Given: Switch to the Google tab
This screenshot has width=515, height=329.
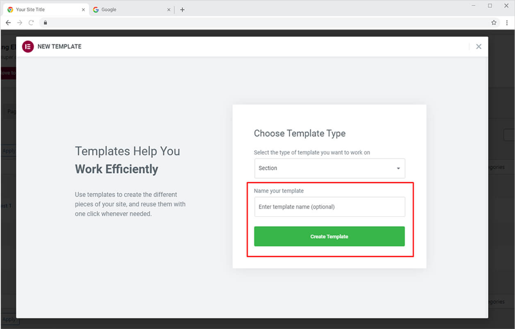Looking at the screenshot, I should click(127, 9).
